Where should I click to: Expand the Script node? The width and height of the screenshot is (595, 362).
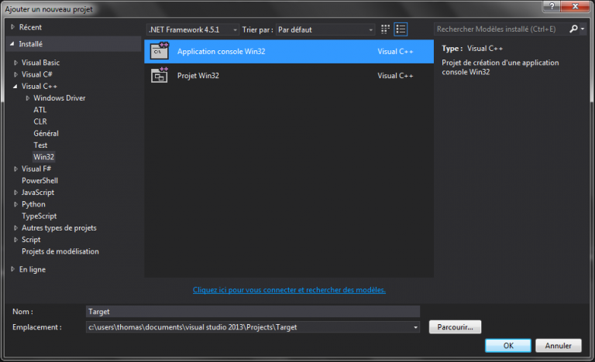pos(15,240)
